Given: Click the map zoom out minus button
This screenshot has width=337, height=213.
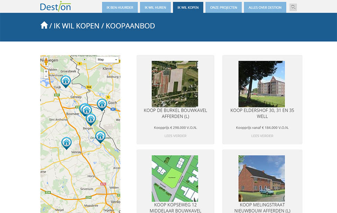Looking at the screenshot, I should coord(46,76).
